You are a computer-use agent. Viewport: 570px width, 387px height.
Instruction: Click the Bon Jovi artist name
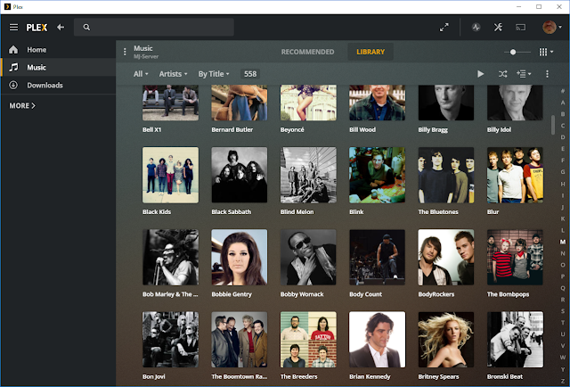154,376
